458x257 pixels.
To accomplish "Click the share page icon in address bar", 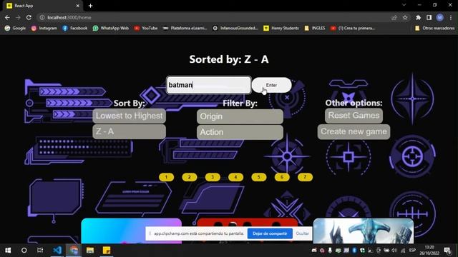I will (x=394, y=17).
